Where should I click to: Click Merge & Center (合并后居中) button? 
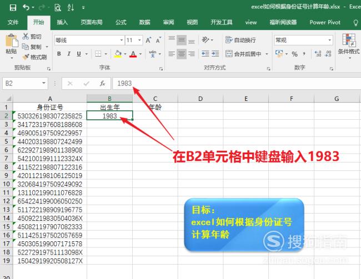click(243, 54)
